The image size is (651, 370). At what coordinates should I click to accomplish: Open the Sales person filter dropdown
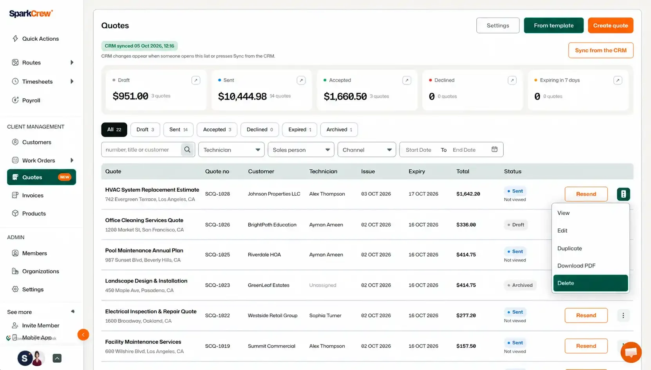click(301, 149)
